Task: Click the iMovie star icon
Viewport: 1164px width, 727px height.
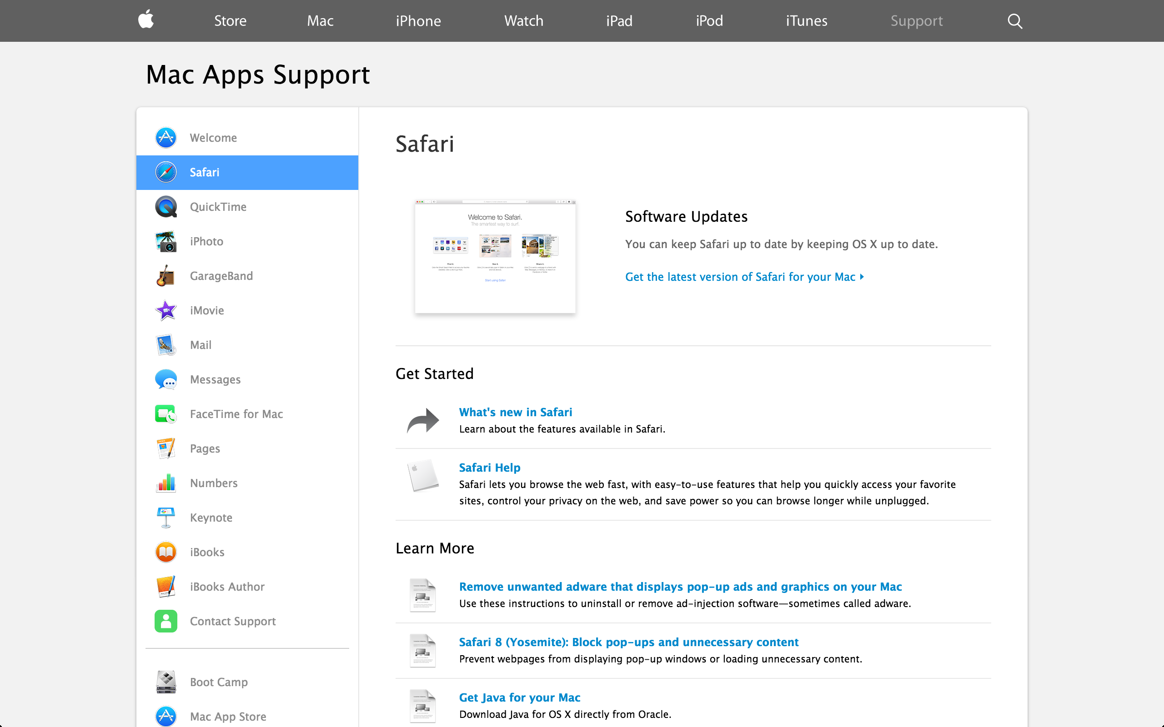Action: coord(166,311)
